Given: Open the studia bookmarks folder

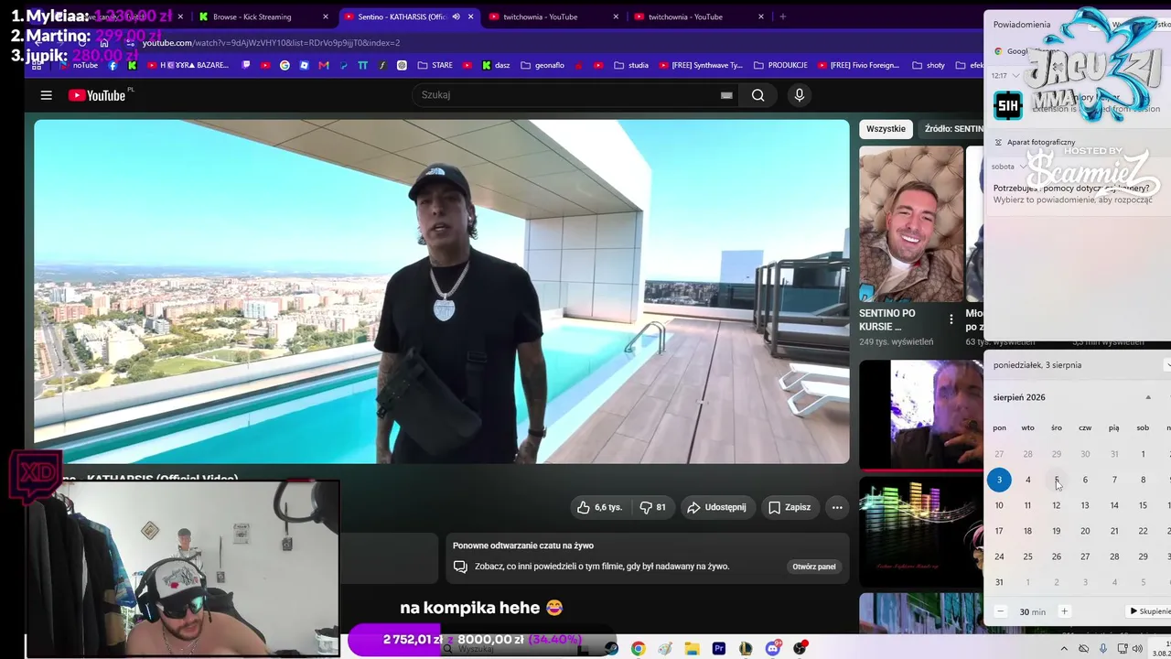Looking at the screenshot, I should pos(631,65).
